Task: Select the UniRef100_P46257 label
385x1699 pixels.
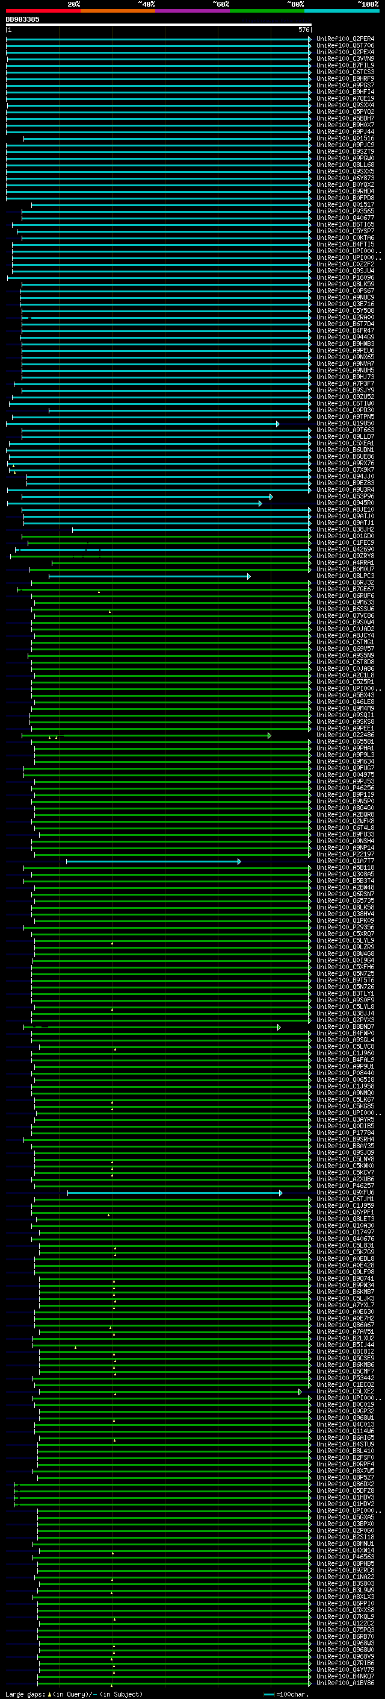Action: [x=345, y=1186]
